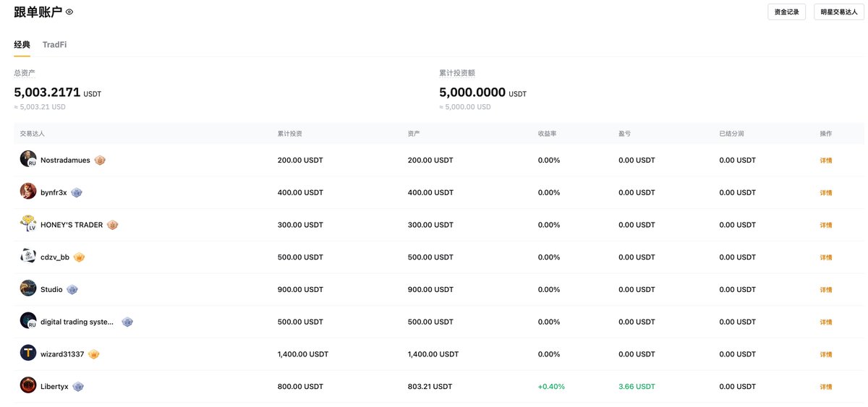Click the HONEY'S TRADER name
This screenshot has height=407, width=868.
[72, 225]
